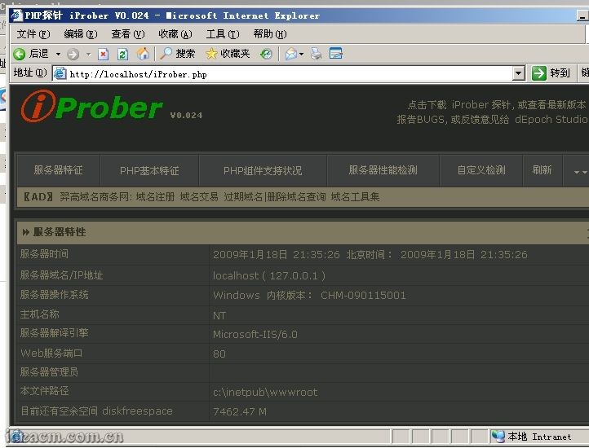
Task: Expand the Mail button dropdown arrow
Action: [x=303, y=54]
